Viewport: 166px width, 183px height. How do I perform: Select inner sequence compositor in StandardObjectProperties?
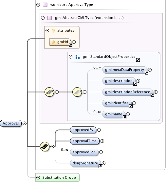tap(77, 92)
